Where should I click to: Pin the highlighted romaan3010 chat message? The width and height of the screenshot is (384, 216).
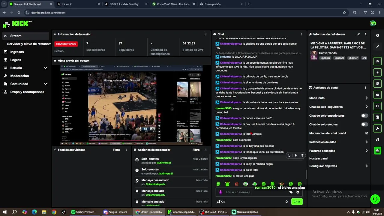tap(296, 155)
